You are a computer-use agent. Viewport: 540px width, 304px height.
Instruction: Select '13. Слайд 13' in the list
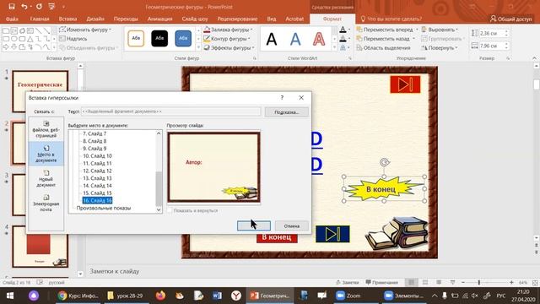97,178
